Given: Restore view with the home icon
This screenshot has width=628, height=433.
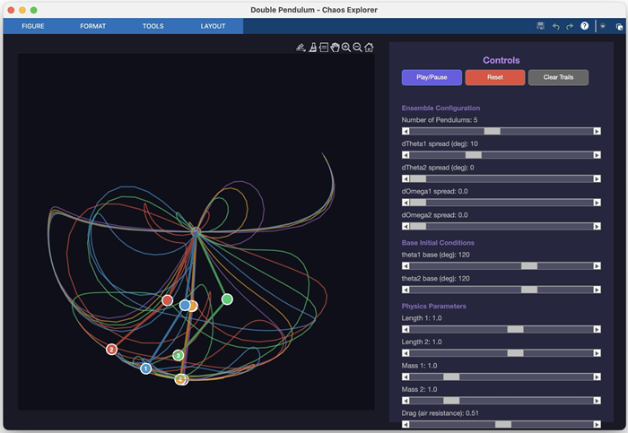Looking at the screenshot, I should pos(369,48).
